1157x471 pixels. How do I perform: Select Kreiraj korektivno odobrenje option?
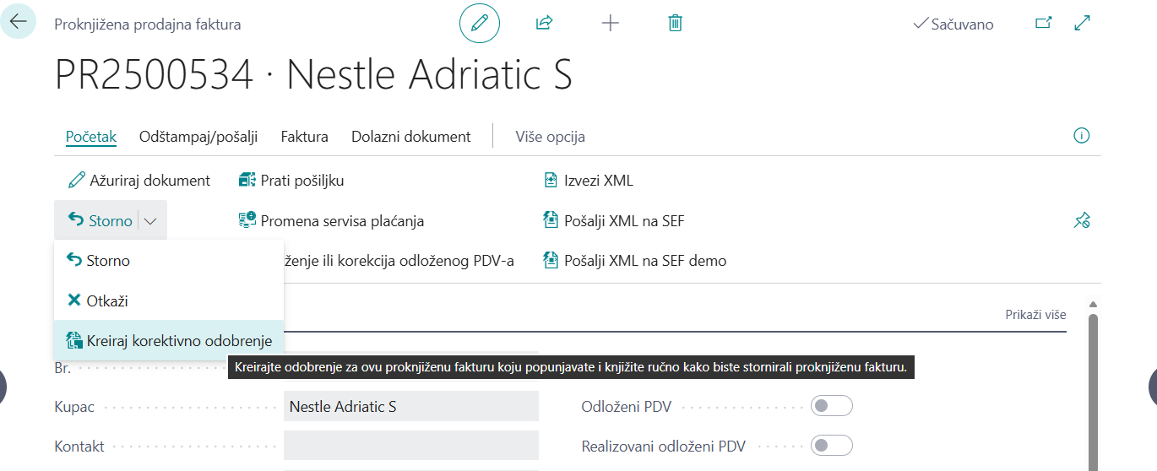178,341
